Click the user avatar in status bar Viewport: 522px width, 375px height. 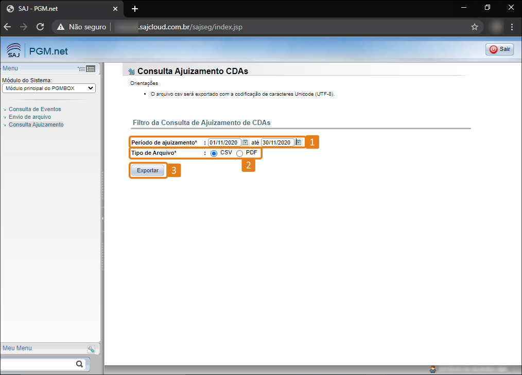pyautogui.click(x=433, y=369)
